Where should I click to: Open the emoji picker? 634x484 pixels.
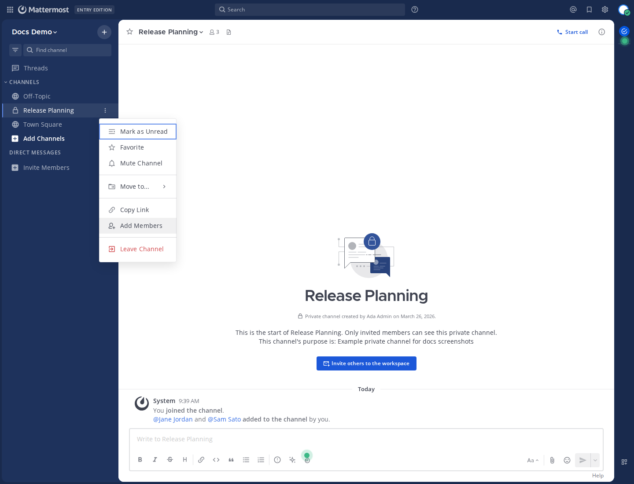[x=567, y=460]
